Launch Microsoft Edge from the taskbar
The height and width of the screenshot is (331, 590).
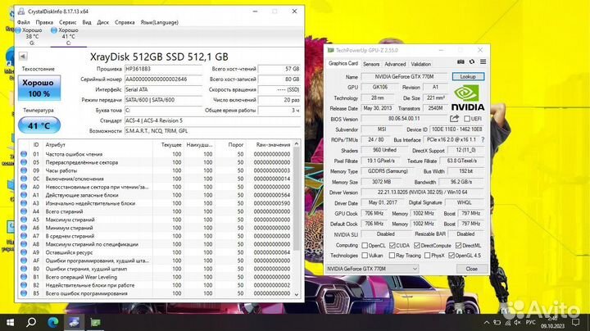pos(52,322)
